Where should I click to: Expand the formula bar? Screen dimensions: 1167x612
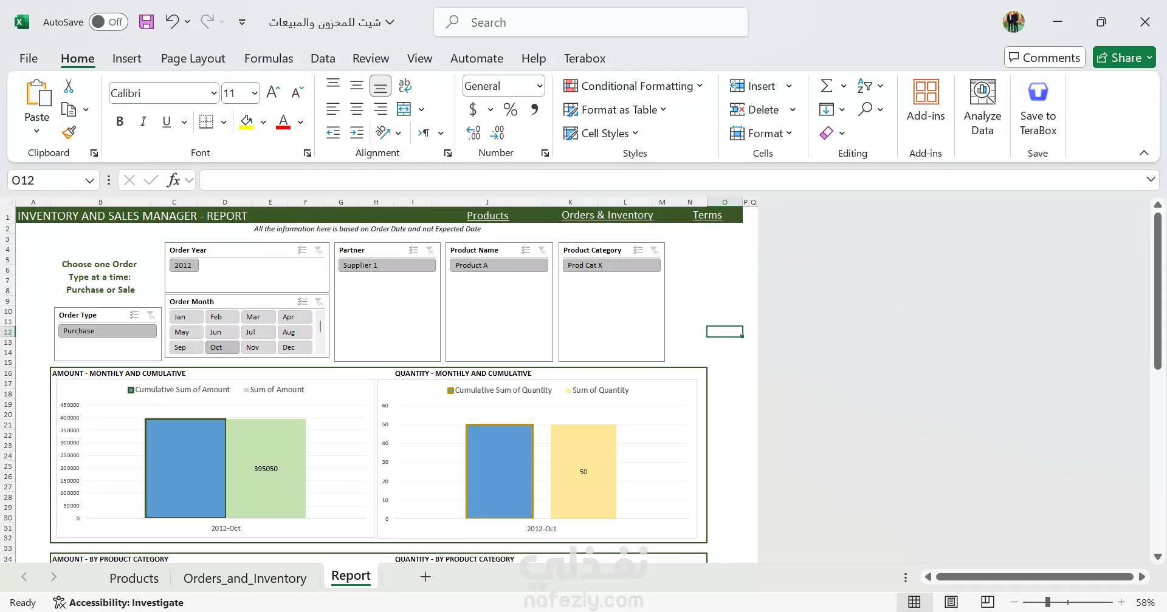pyautogui.click(x=1151, y=179)
